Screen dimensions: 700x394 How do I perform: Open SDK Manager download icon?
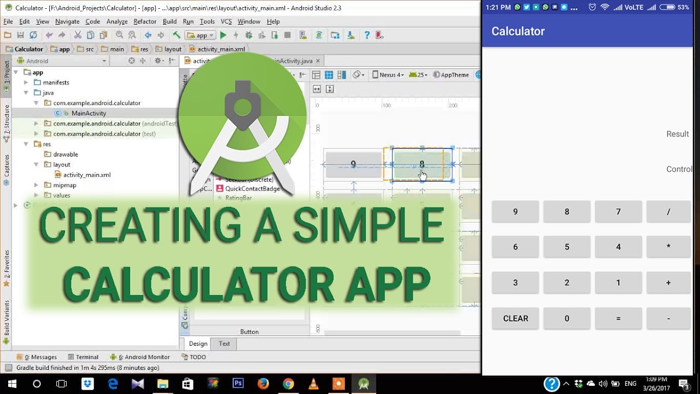(x=350, y=35)
